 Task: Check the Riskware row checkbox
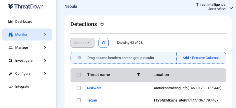79,88
